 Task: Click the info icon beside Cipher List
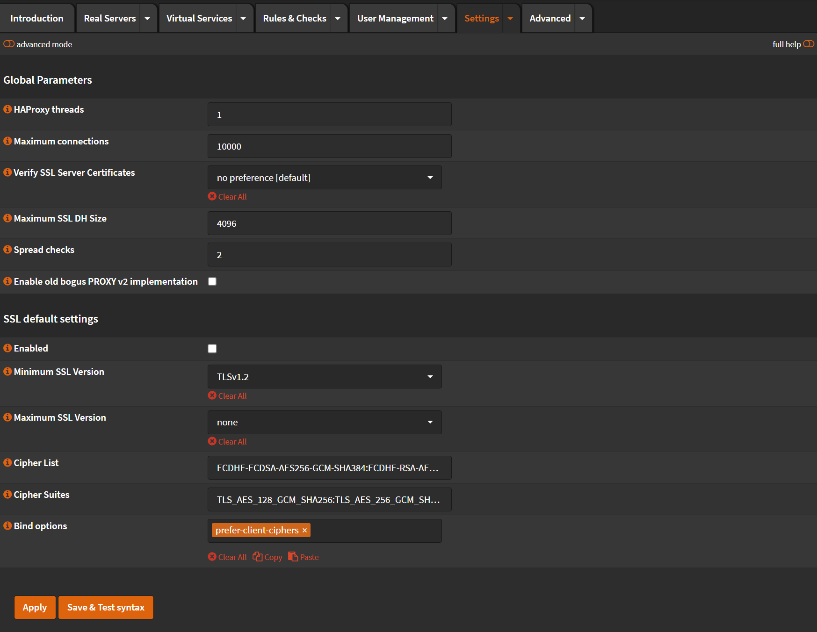[x=7, y=462]
